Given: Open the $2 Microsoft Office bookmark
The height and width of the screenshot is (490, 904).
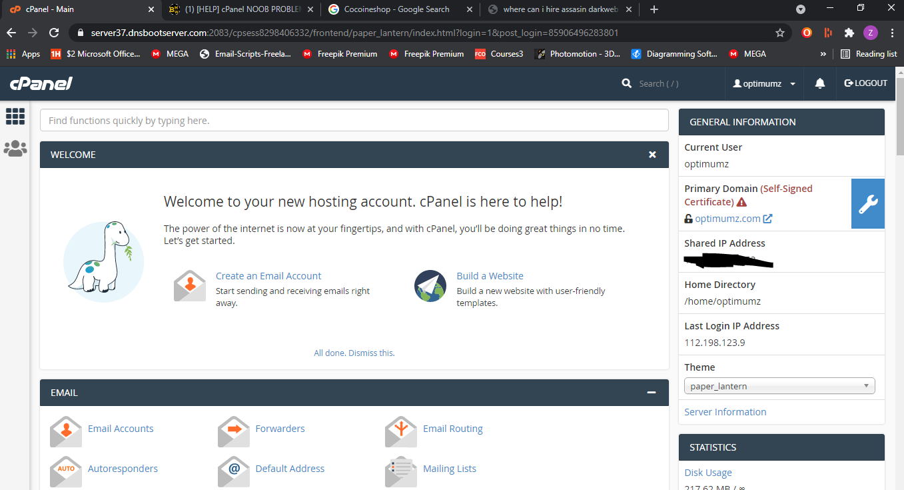Looking at the screenshot, I should click(95, 54).
